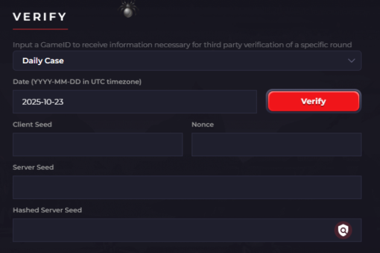Click the Daily Case selected option text
Image resolution: width=380 pixels, height=253 pixels.
pyautogui.click(x=43, y=61)
